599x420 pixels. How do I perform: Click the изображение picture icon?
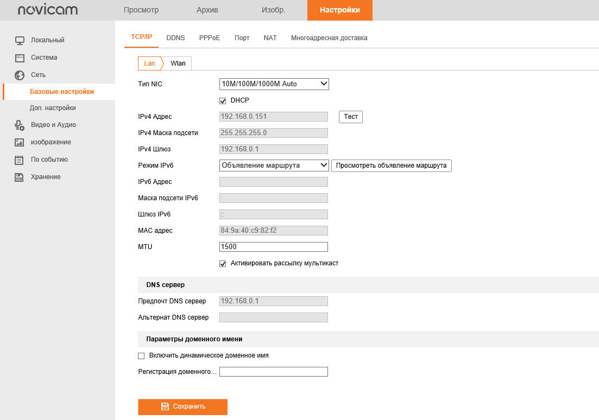pos(20,142)
